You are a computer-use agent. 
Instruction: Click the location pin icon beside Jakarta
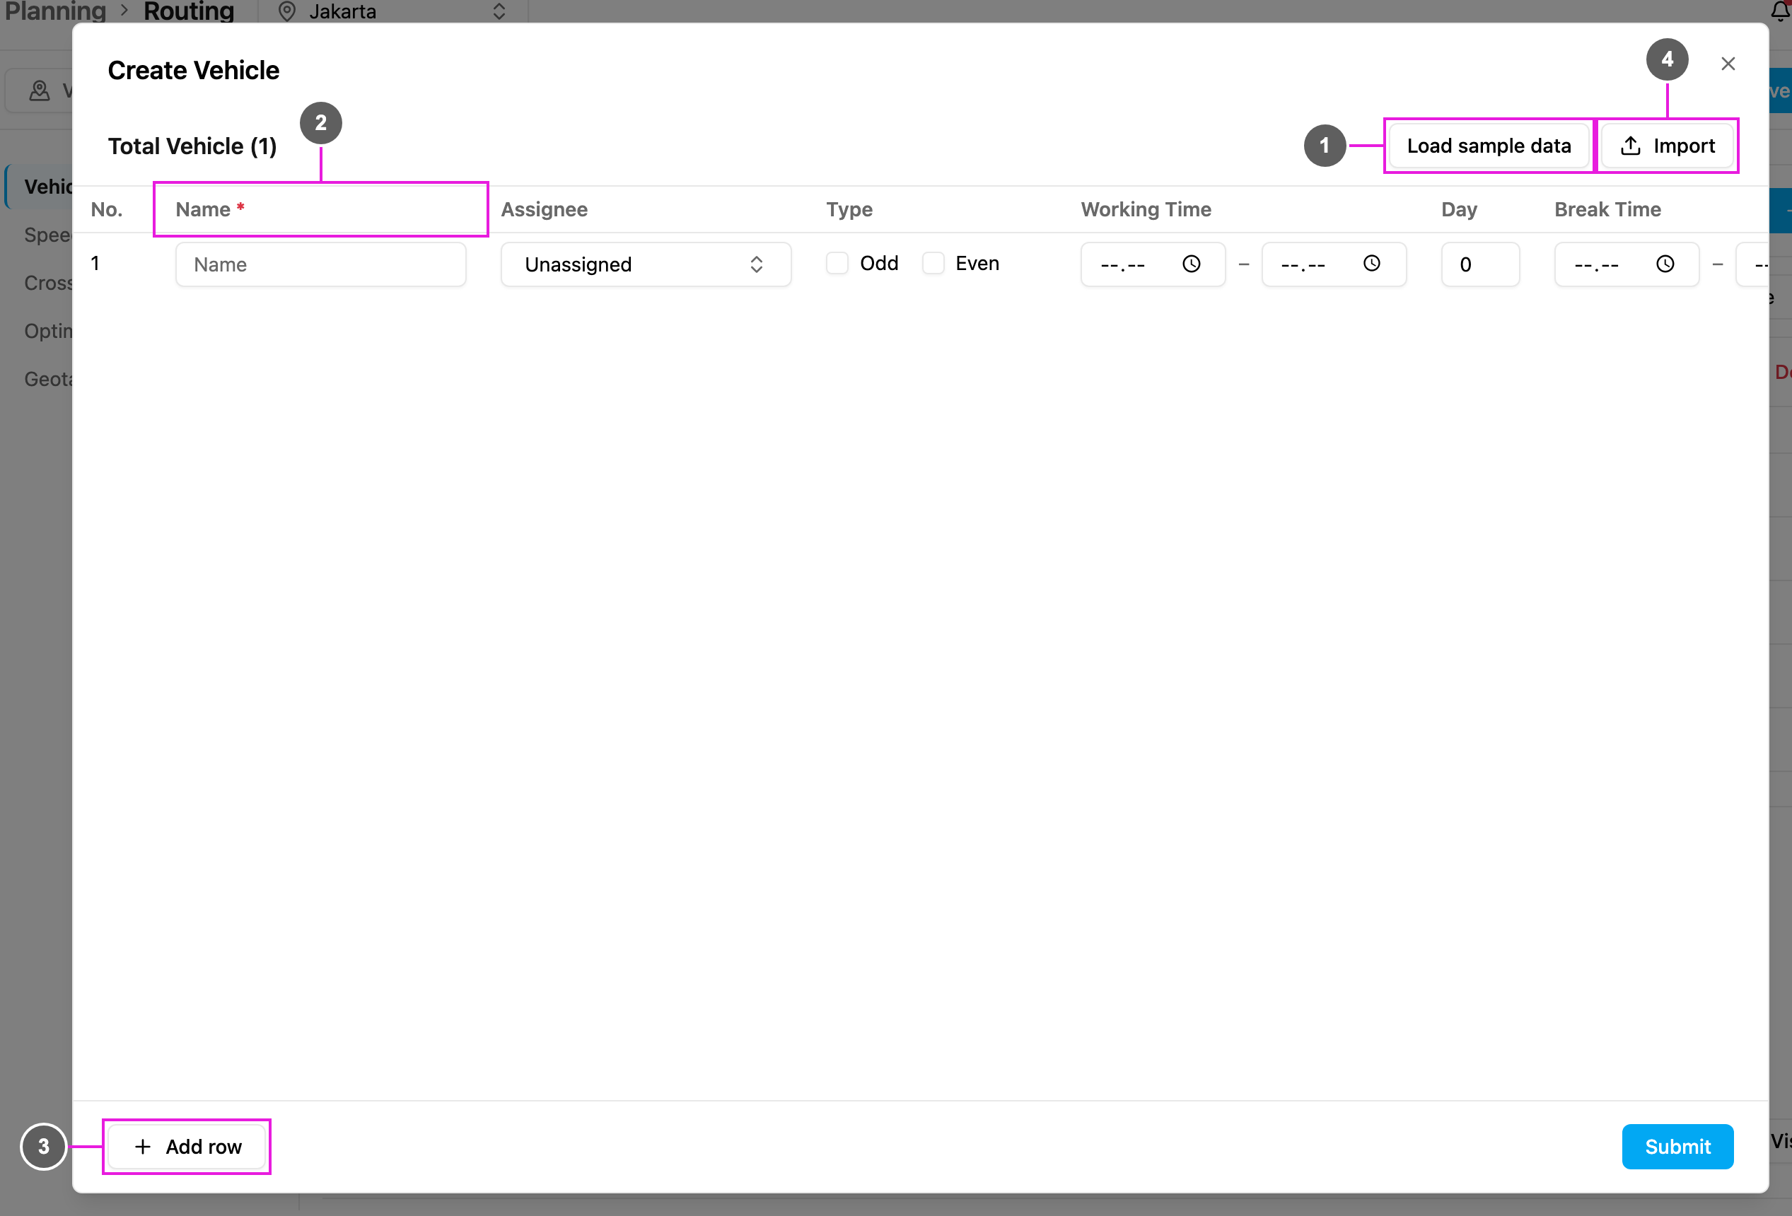pos(287,11)
